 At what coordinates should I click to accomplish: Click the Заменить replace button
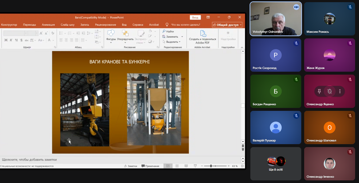(171, 37)
